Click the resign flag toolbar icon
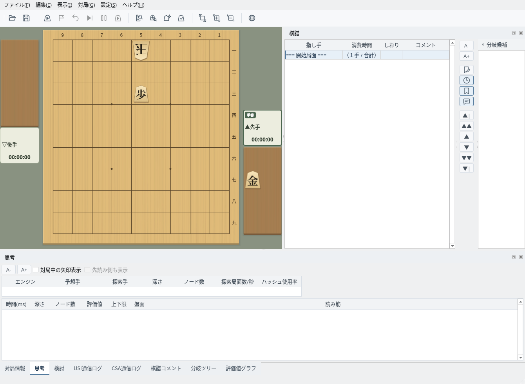525x384 pixels. tap(62, 18)
